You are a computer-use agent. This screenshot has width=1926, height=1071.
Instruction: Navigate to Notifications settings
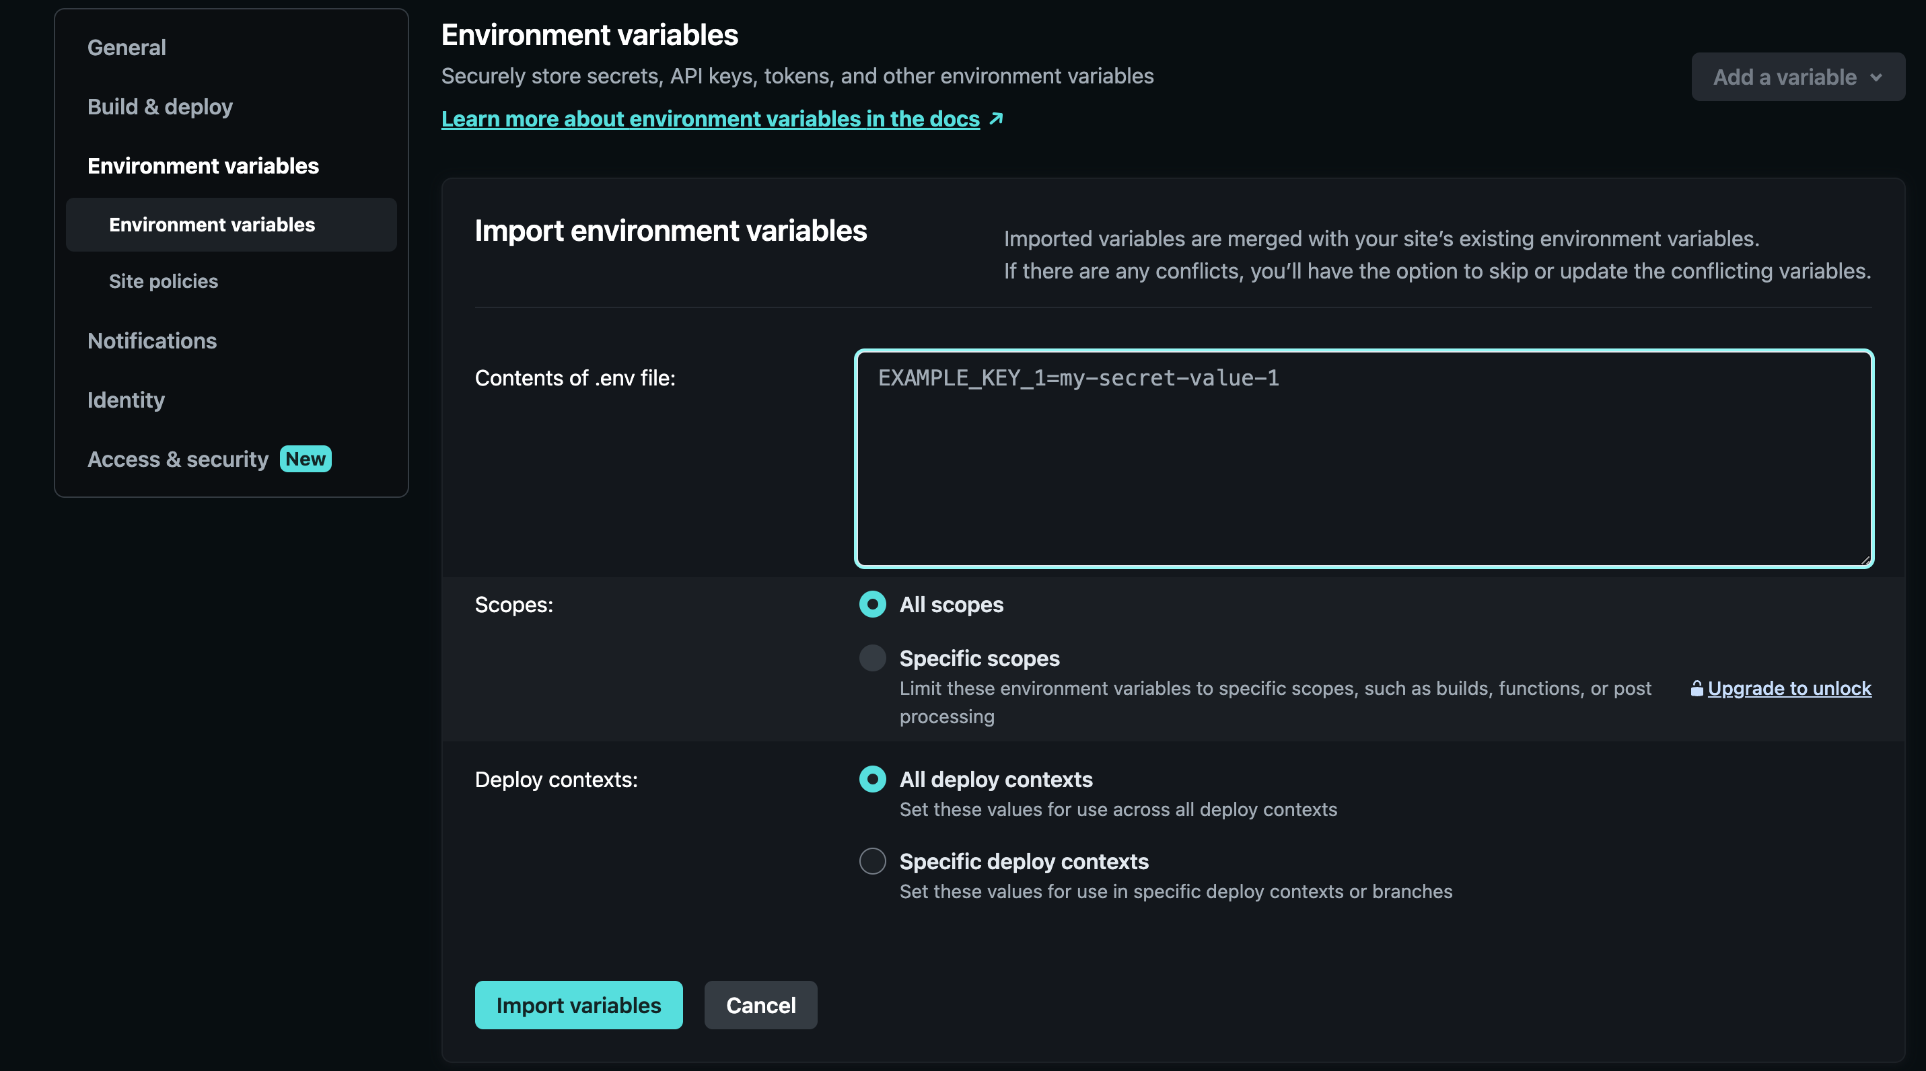[x=152, y=341]
